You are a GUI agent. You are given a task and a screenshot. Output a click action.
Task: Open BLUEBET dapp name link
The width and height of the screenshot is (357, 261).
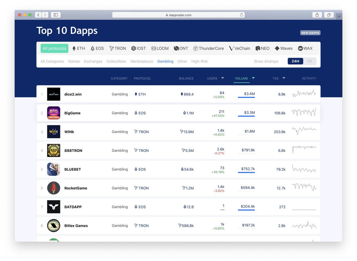[73, 169]
